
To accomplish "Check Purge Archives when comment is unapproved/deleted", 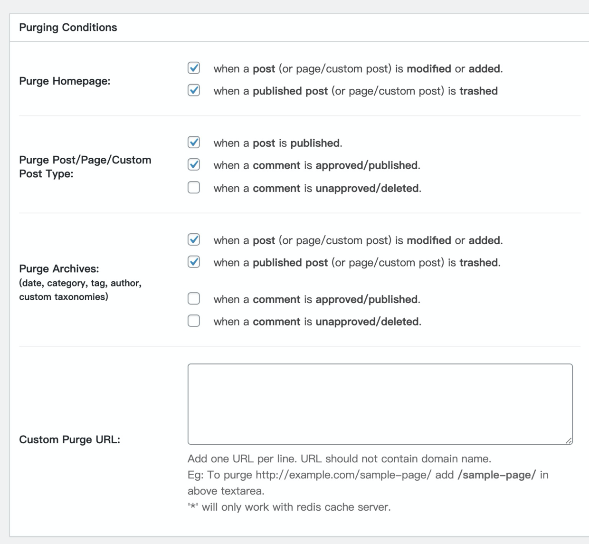I will (x=194, y=321).
